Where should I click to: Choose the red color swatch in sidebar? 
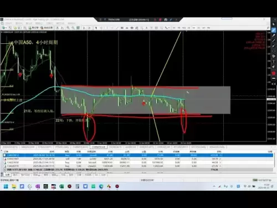pyautogui.click(x=274, y=73)
